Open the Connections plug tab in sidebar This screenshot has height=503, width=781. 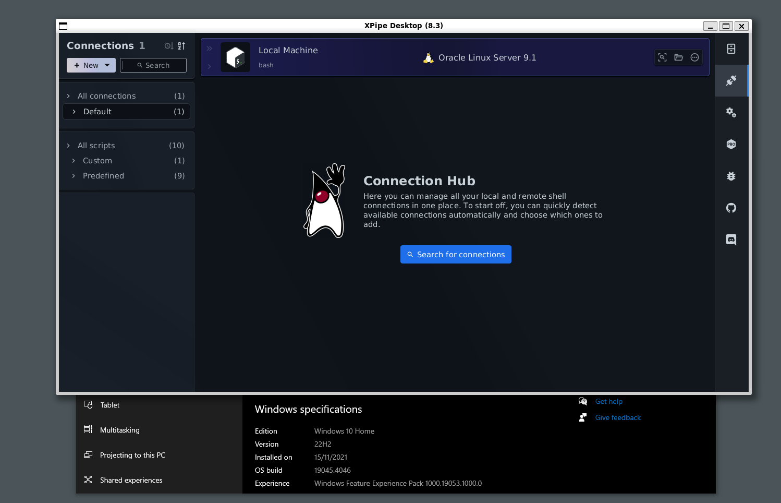pos(731,81)
